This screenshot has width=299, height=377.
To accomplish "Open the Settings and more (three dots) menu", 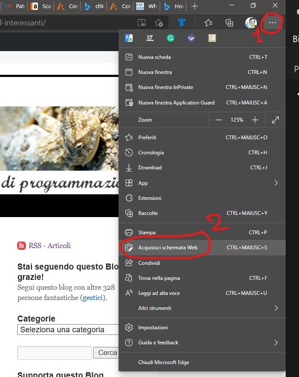I will 273,23.
